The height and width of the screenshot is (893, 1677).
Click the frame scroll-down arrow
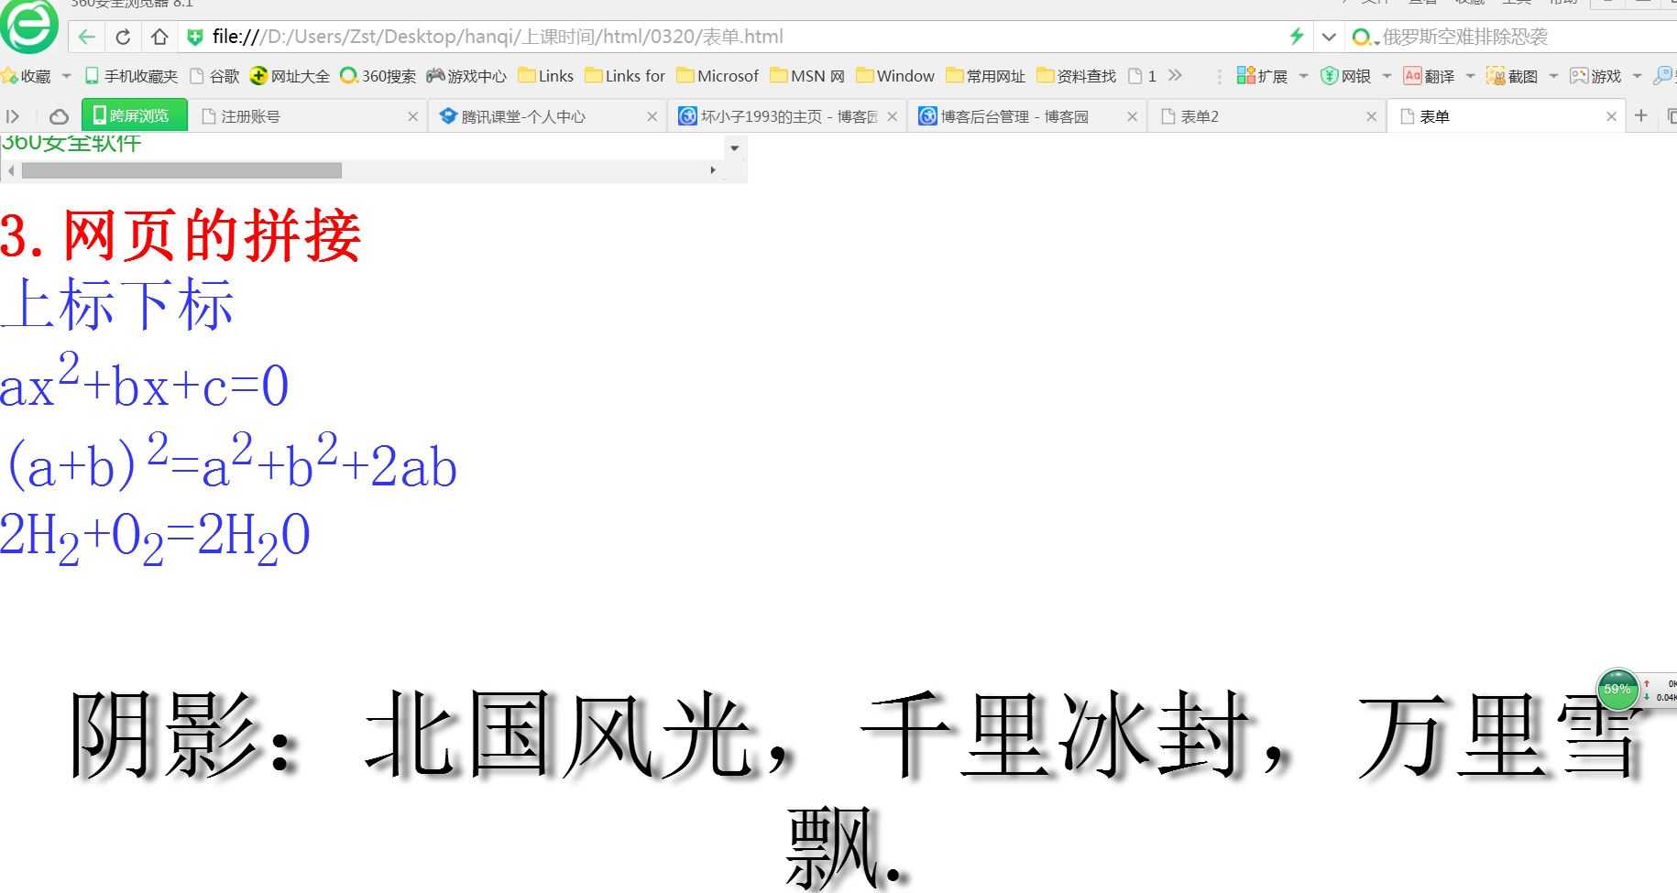click(x=734, y=147)
